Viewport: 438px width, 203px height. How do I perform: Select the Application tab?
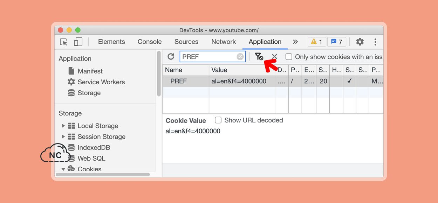click(265, 42)
